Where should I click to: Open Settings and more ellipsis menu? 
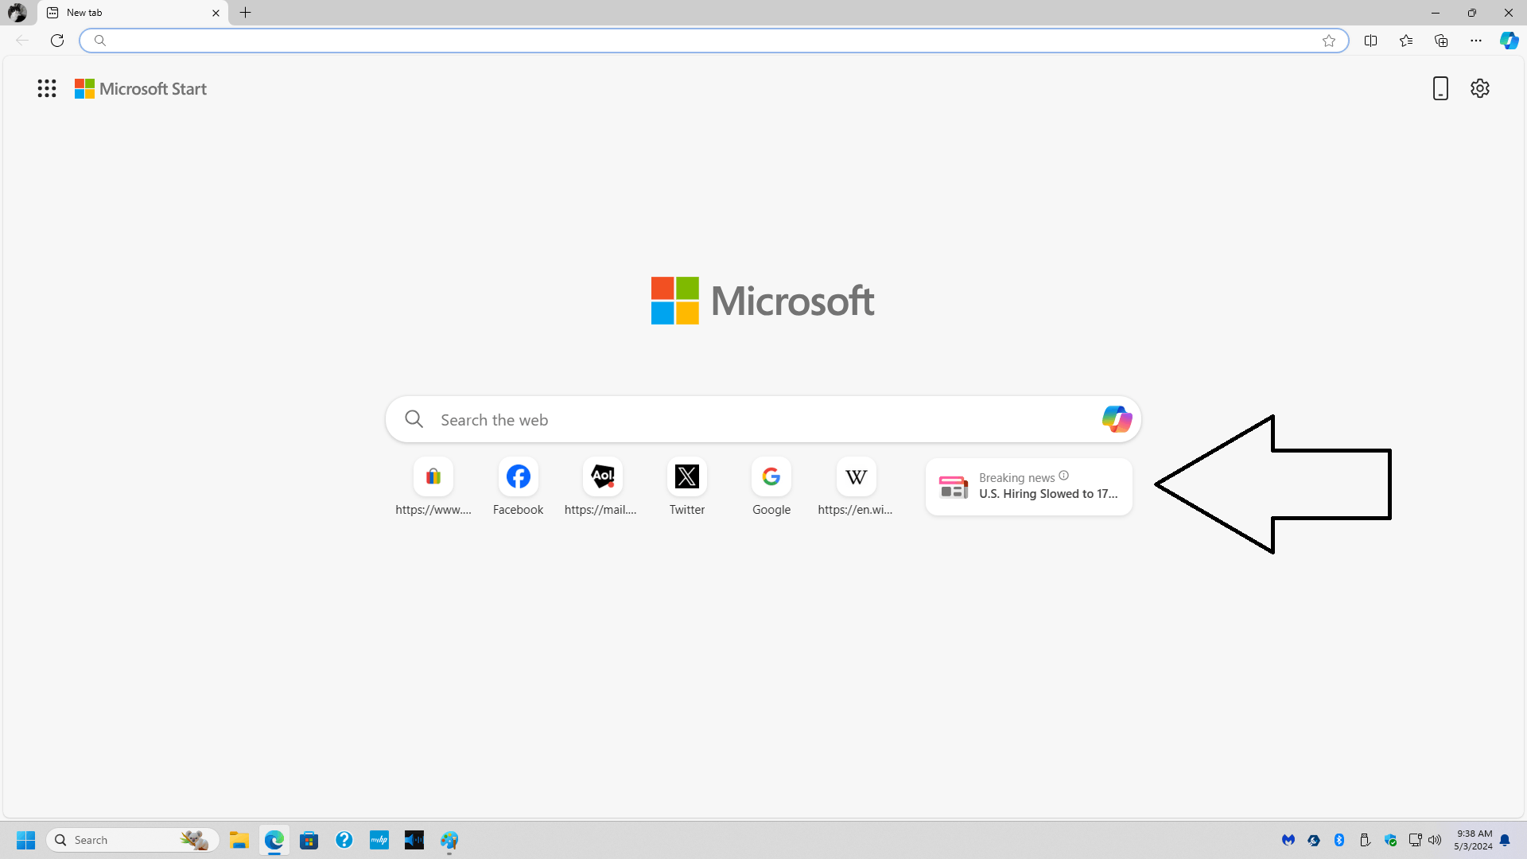tap(1476, 41)
